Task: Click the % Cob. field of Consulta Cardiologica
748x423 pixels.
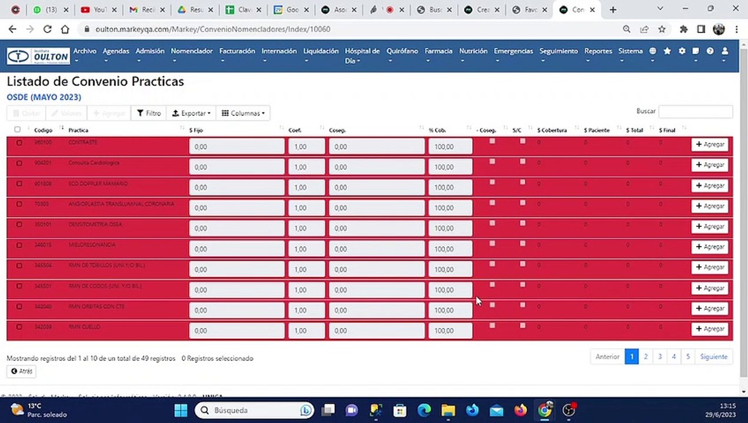Action: [x=450, y=167]
